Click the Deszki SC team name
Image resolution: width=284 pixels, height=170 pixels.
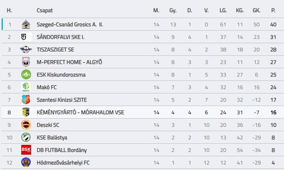coord(48,125)
